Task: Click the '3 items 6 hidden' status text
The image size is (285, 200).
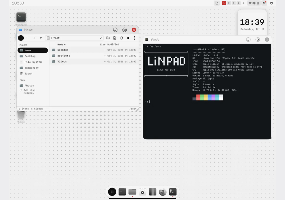Action: [x=31, y=109]
